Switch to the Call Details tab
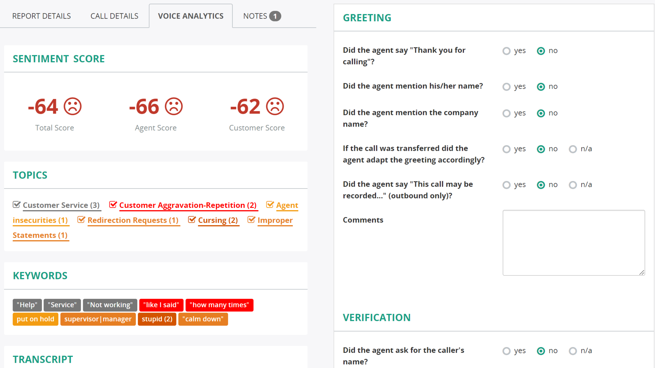The image size is (655, 368). [114, 16]
